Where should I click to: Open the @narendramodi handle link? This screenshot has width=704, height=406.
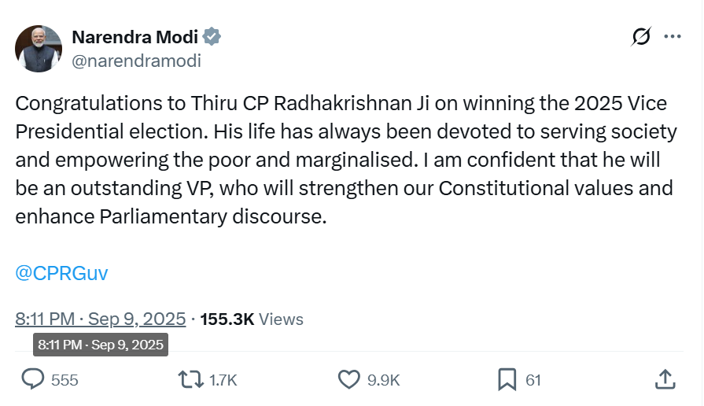tap(136, 61)
